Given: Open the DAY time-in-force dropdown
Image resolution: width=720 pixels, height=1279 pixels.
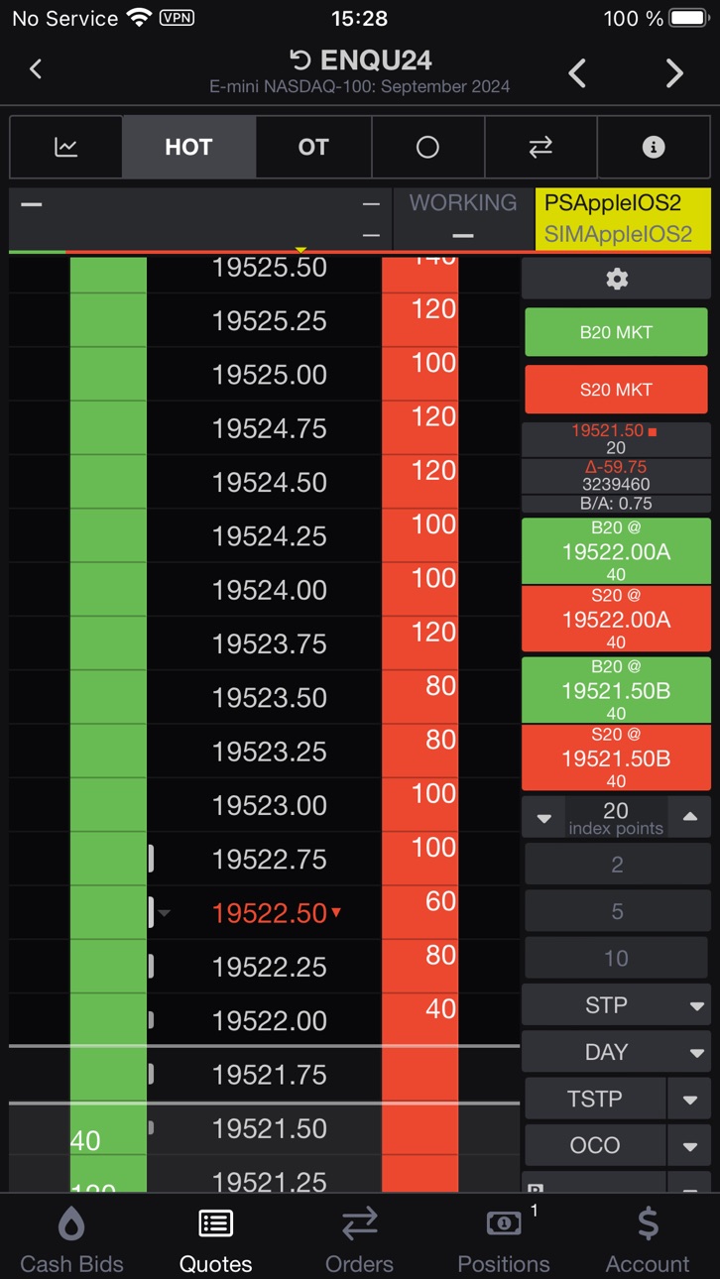Looking at the screenshot, I should 616,1052.
